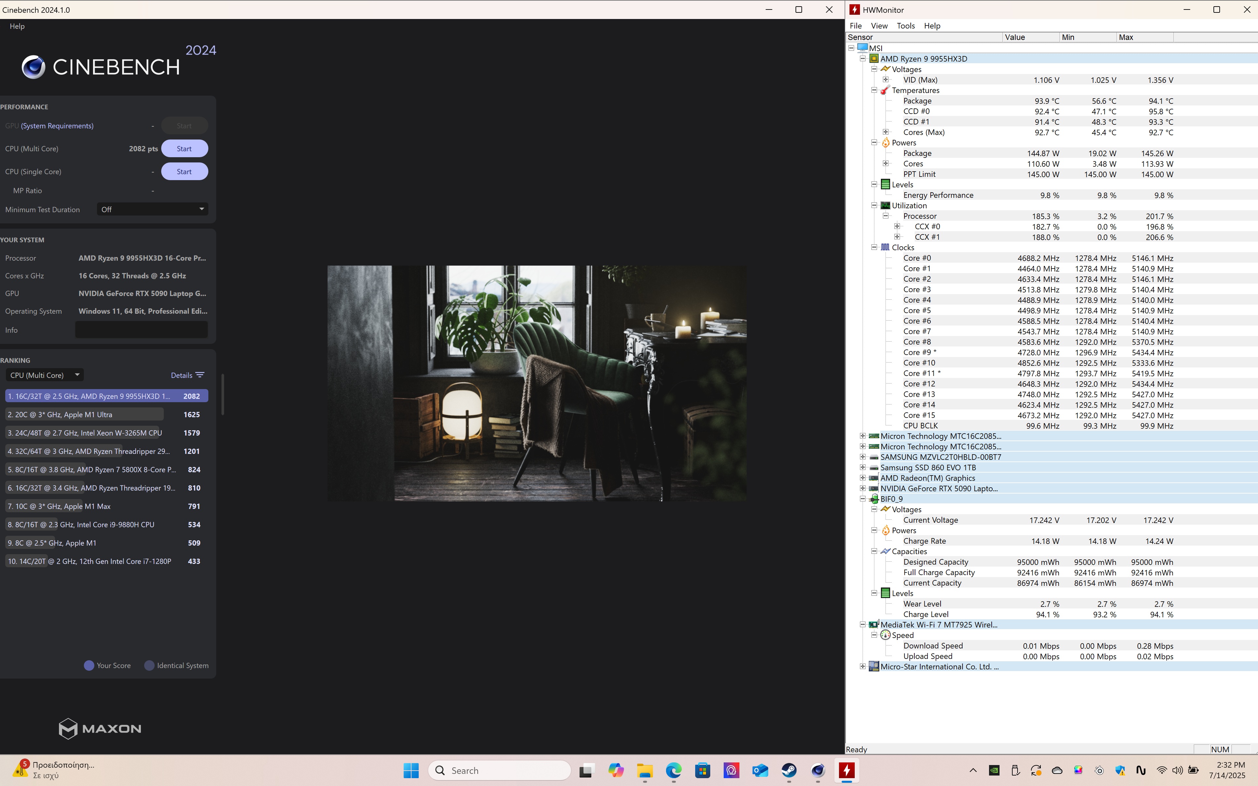Start the CPU (Single Core) benchmark
The image size is (1258, 786).
point(184,172)
